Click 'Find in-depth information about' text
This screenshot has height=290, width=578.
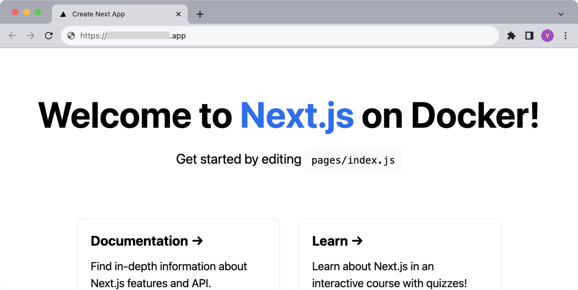tap(169, 266)
